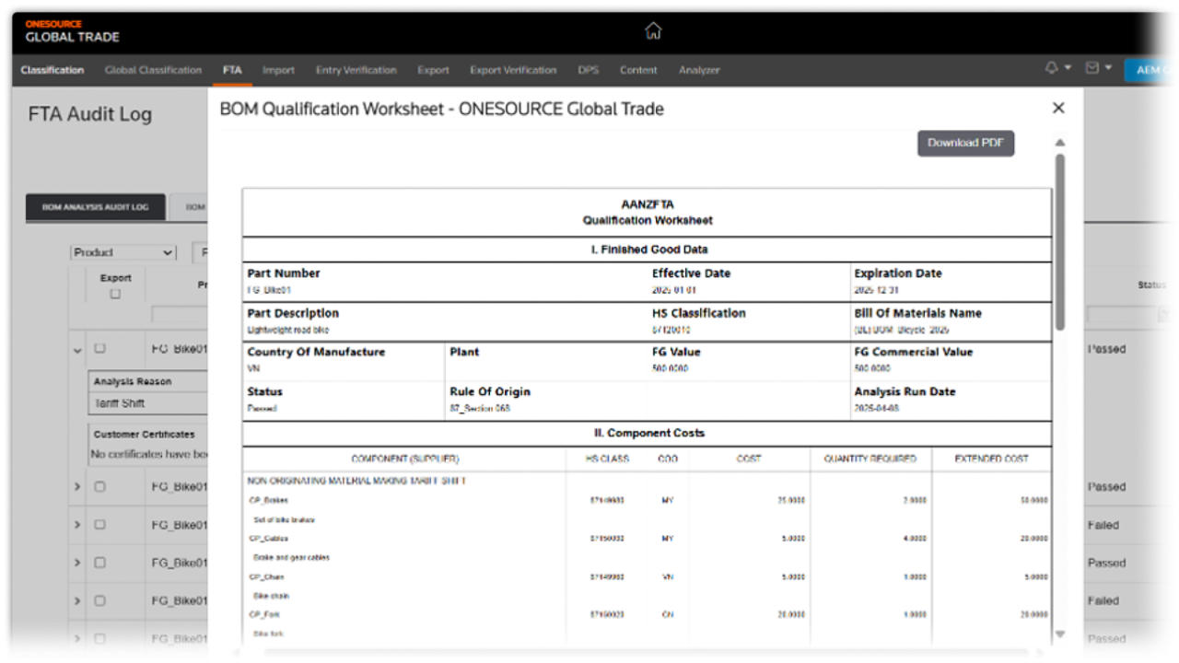
Task: Close the BOM Qualification Worksheet dialog
Action: pyautogui.click(x=1058, y=108)
